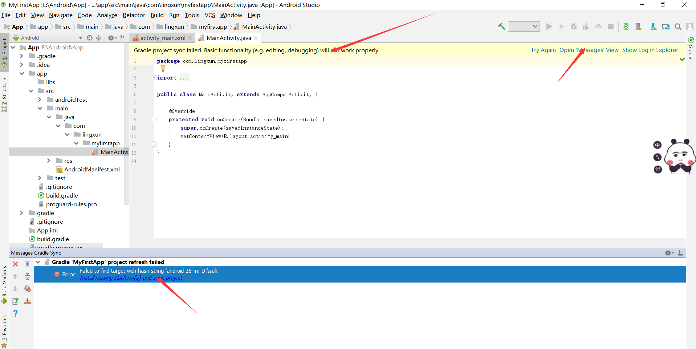696x349 pixels.
Task: Click hide Messages panel icon
Action: point(680,253)
